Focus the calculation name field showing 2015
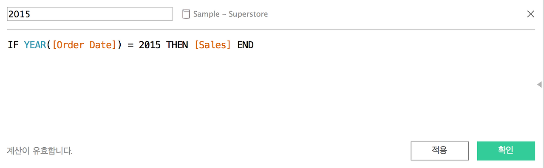Image resolution: width=544 pixels, height=168 pixels. [x=90, y=14]
